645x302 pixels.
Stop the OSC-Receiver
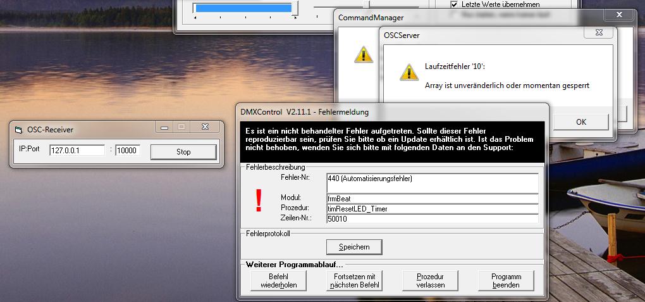pos(183,152)
